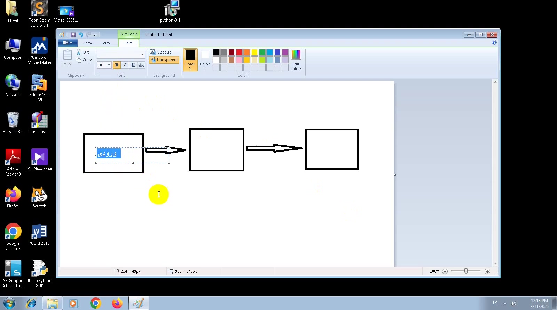Open the font family dropdown
Viewport: 557px width, 310px height.
click(x=142, y=55)
